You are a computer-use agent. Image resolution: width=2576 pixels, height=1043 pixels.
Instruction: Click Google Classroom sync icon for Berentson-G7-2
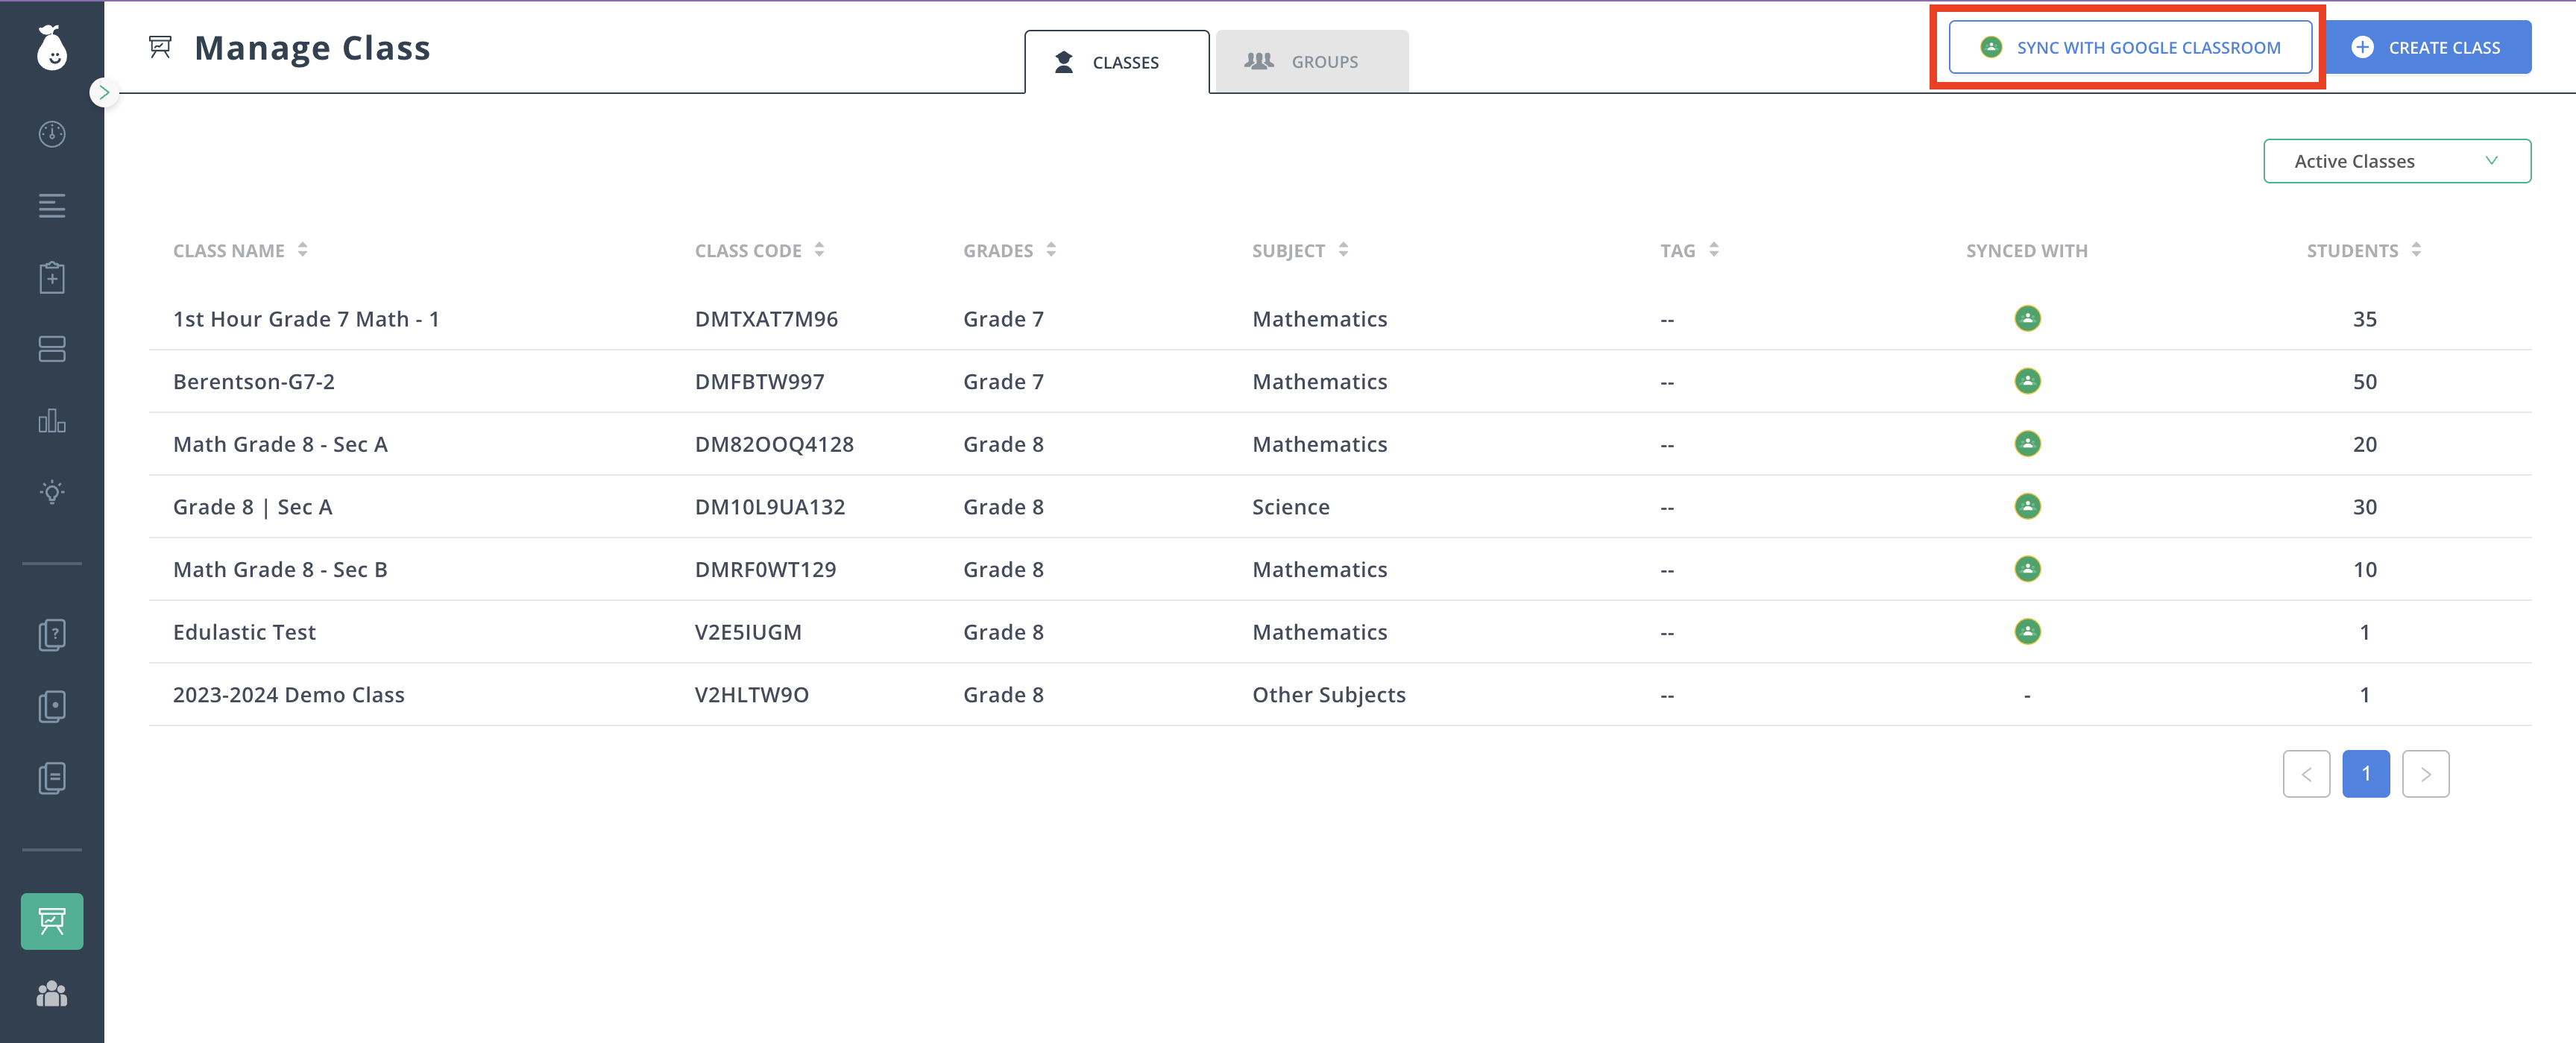2027,381
